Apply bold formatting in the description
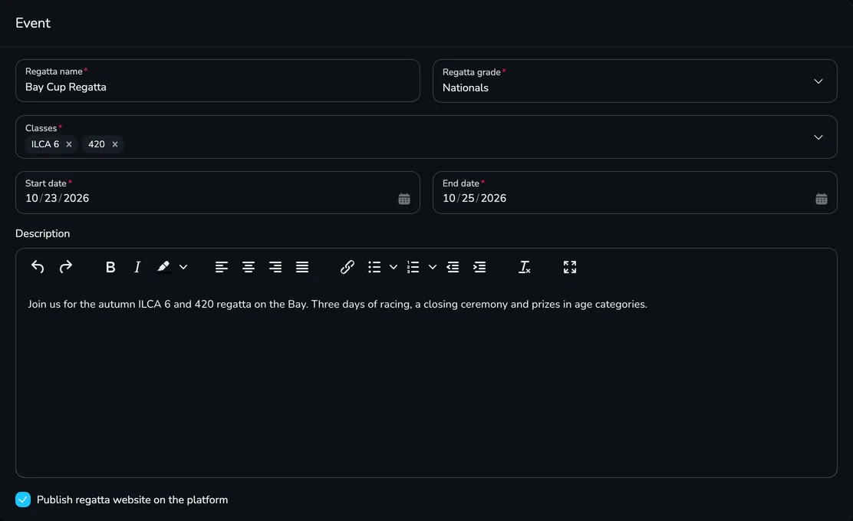The image size is (853, 521). click(x=110, y=267)
